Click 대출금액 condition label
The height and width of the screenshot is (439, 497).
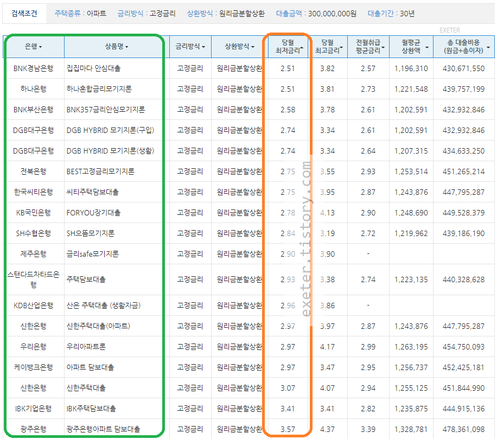pos(289,14)
